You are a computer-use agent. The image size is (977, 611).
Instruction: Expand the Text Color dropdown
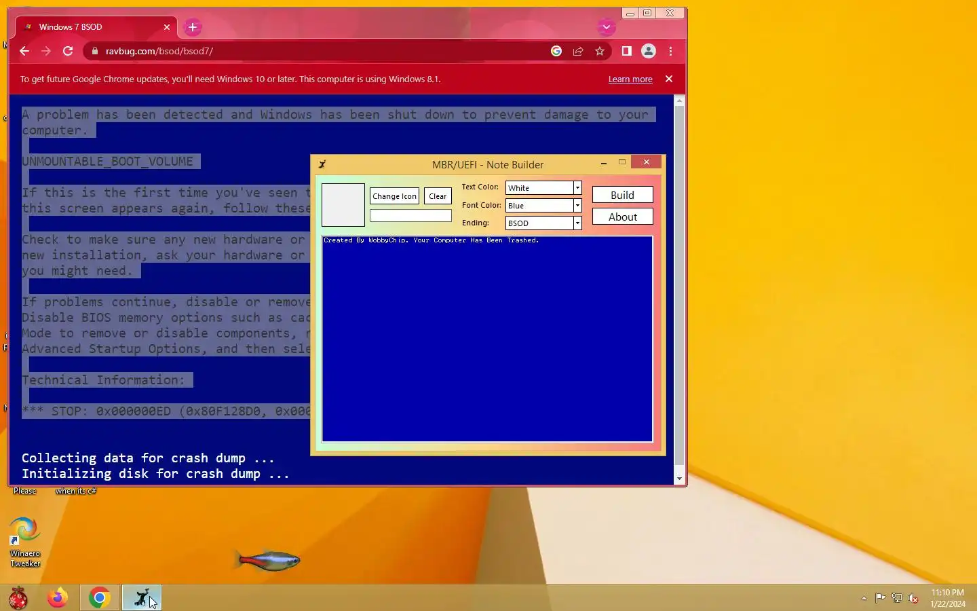click(577, 188)
